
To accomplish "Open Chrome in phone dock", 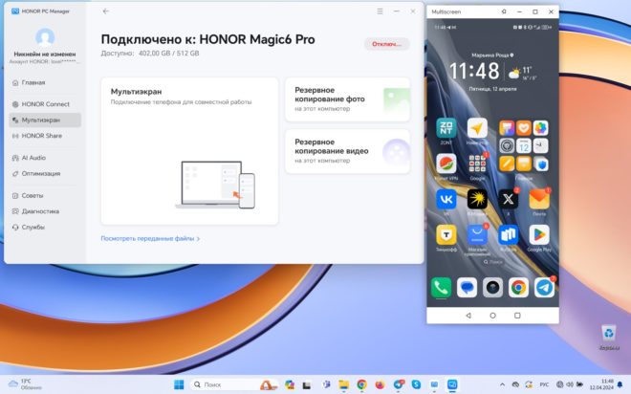I will point(518,288).
